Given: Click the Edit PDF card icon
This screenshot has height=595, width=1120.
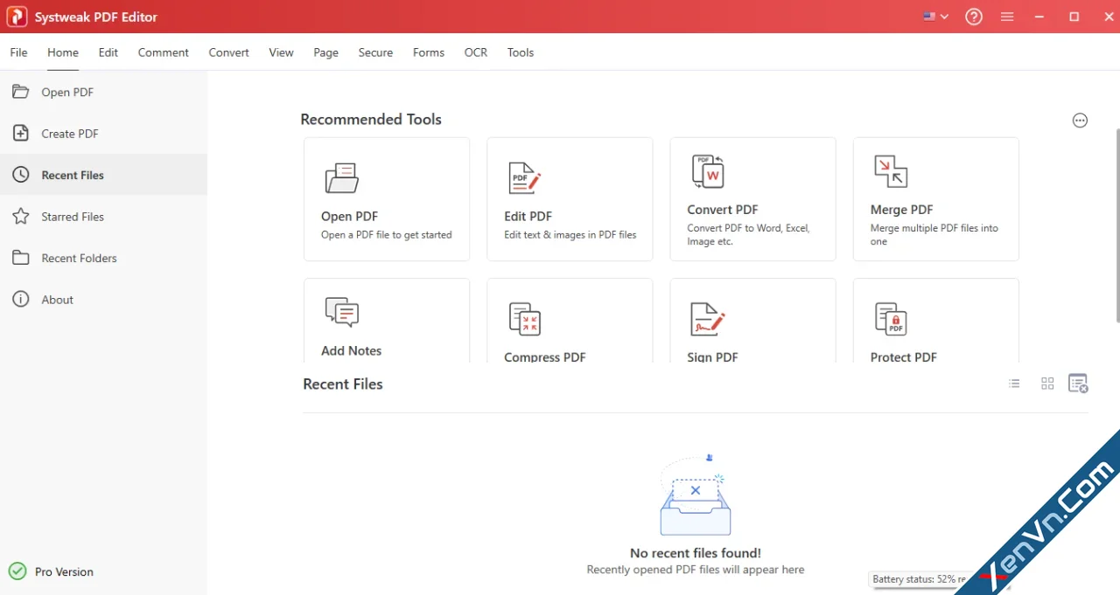Looking at the screenshot, I should [x=525, y=178].
